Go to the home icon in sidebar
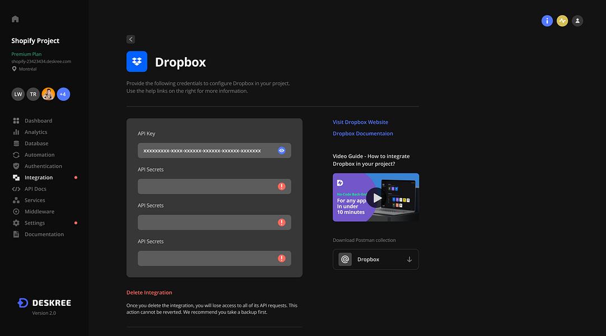Viewport: 606px width, 336px height. pyautogui.click(x=15, y=19)
